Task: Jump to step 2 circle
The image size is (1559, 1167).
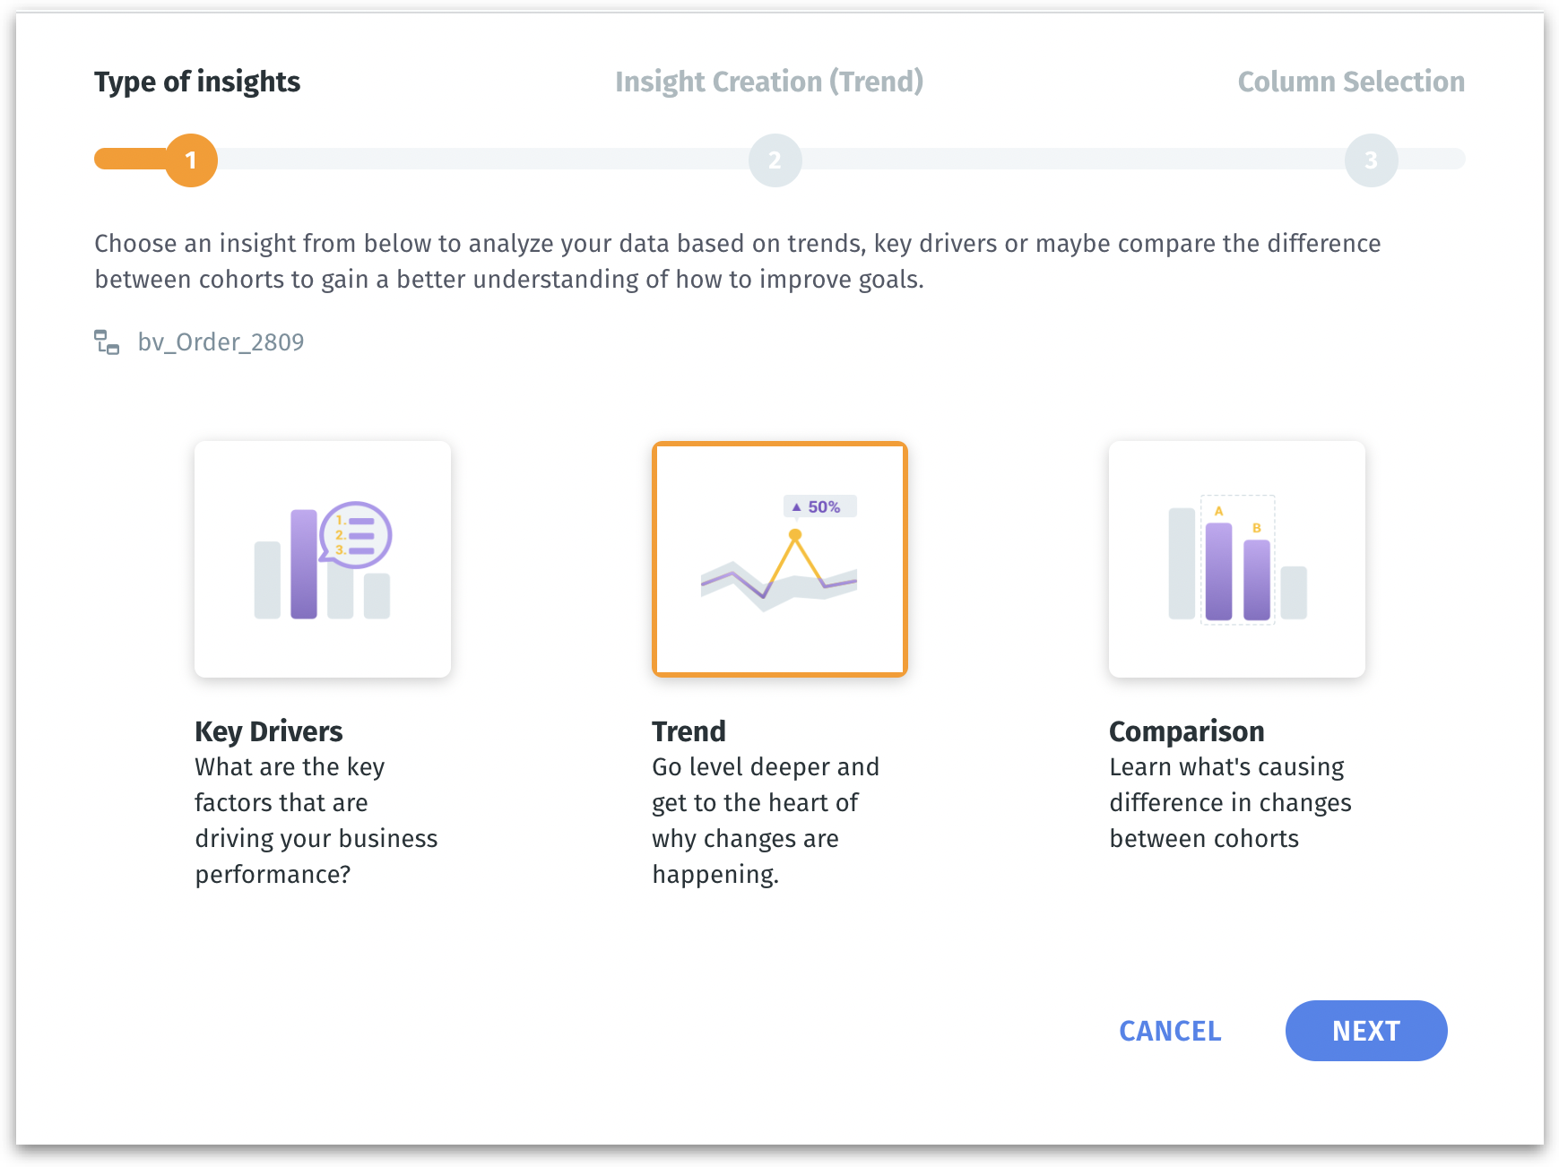Action: (775, 160)
